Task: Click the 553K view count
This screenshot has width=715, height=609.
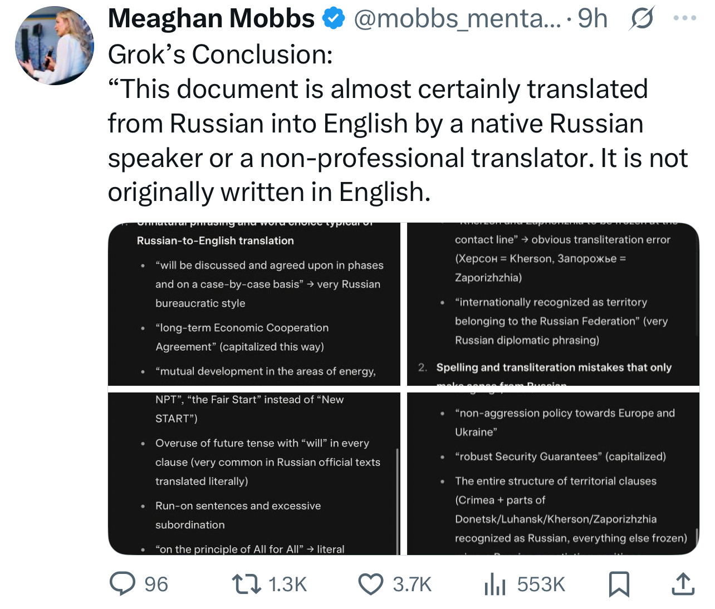Action: coord(541,584)
